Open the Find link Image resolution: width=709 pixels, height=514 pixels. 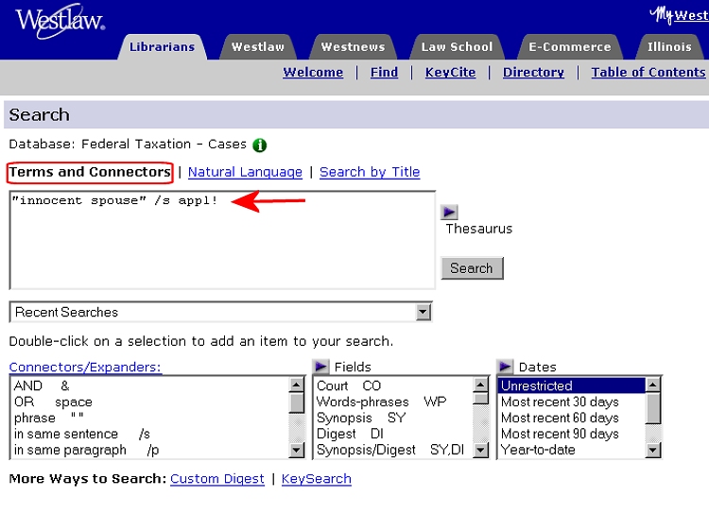coord(385,73)
